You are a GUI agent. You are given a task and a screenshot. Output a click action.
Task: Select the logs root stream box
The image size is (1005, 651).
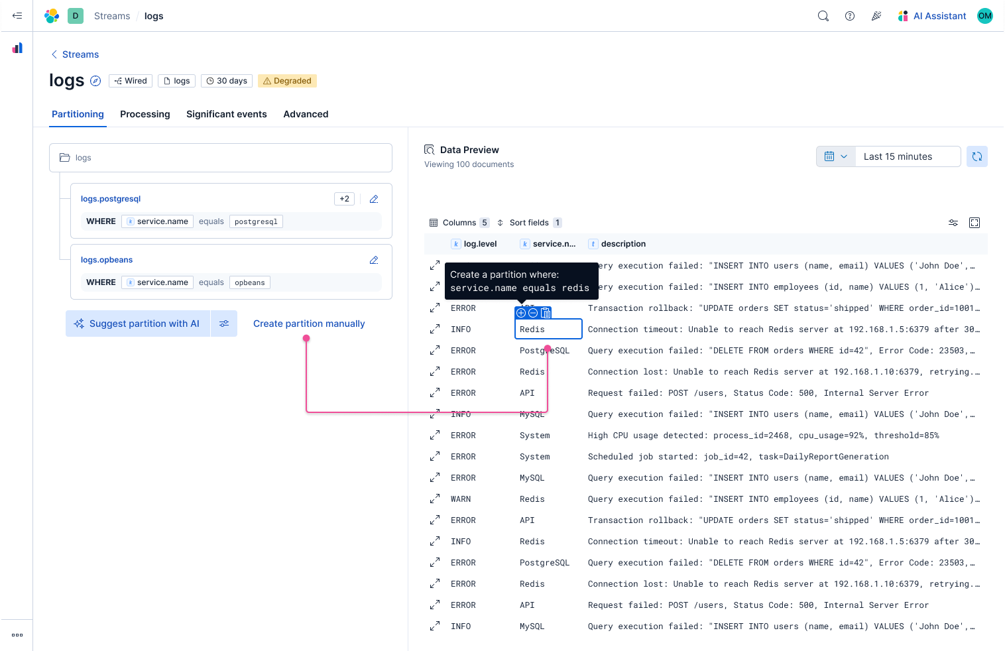(x=221, y=158)
